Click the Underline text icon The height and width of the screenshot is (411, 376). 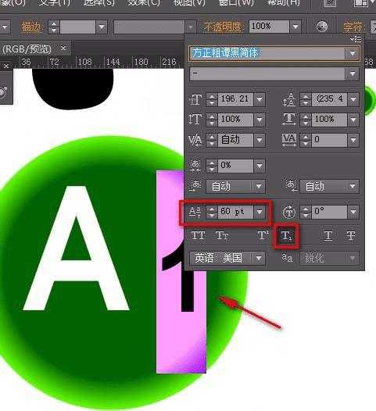328,235
